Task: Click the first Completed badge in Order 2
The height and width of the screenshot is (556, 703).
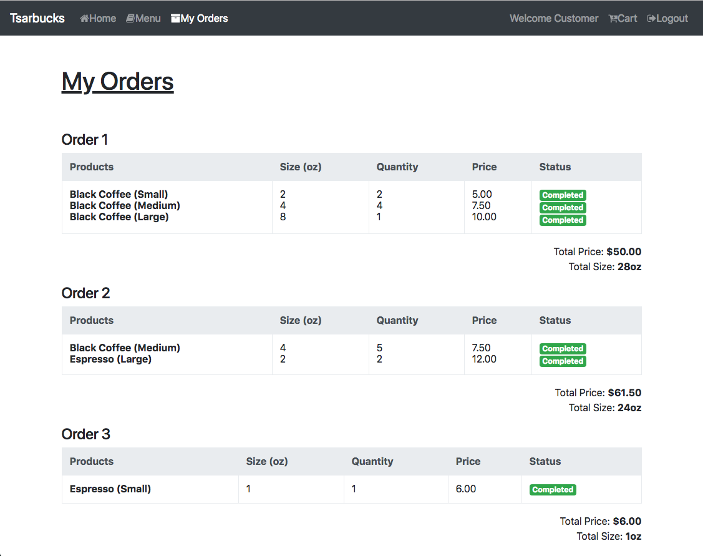Action: tap(562, 348)
